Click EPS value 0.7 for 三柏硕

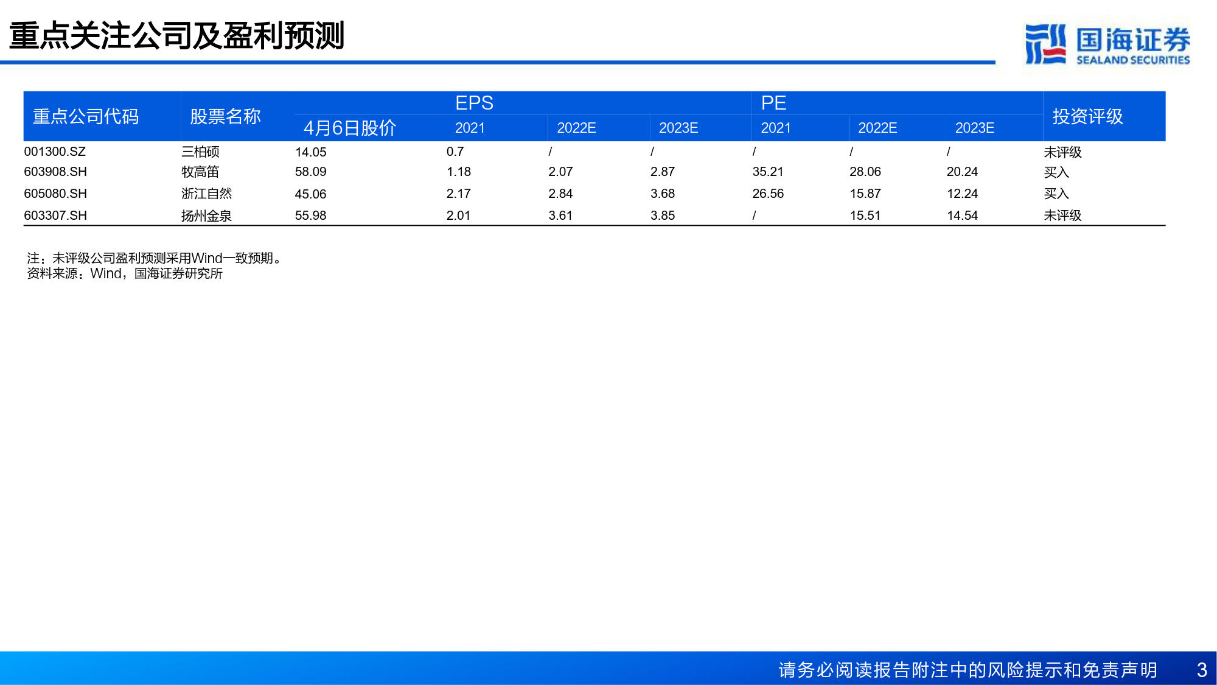(455, 152)
